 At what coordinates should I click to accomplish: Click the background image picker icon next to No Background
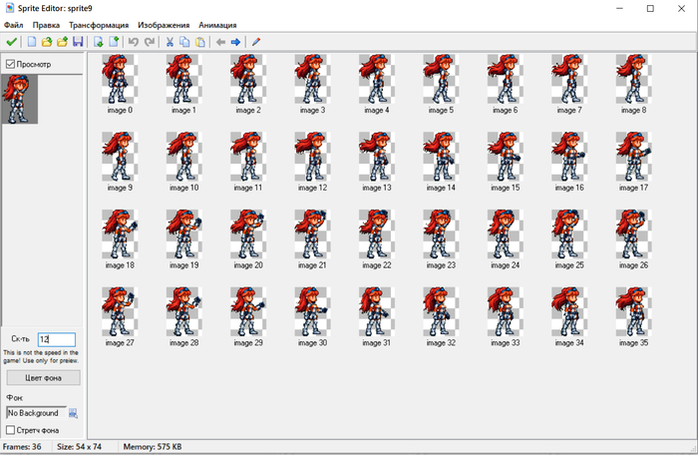click(73, 413)
